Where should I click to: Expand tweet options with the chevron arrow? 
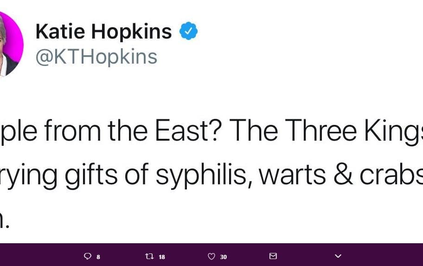(338, 256)
